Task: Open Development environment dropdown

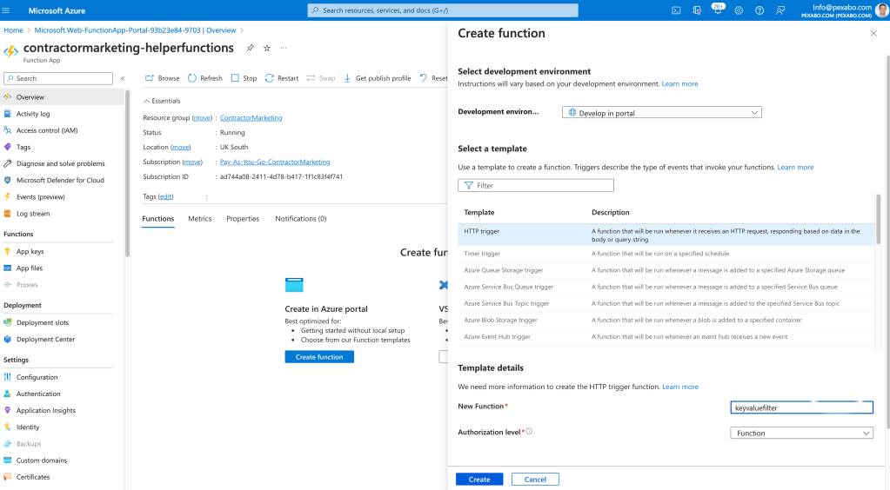Action: point(662,113)
